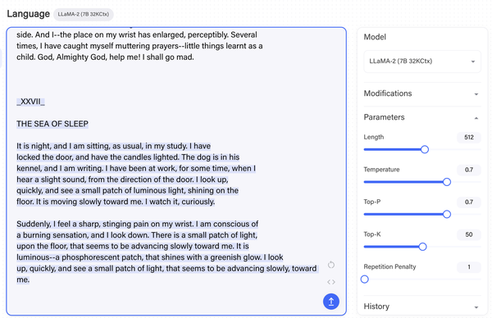Click the Repetition Penalty slider handle
492x318 pixels.
365,279
